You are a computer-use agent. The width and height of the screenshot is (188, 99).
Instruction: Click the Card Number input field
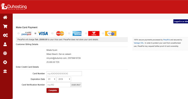tap(64, 74)
